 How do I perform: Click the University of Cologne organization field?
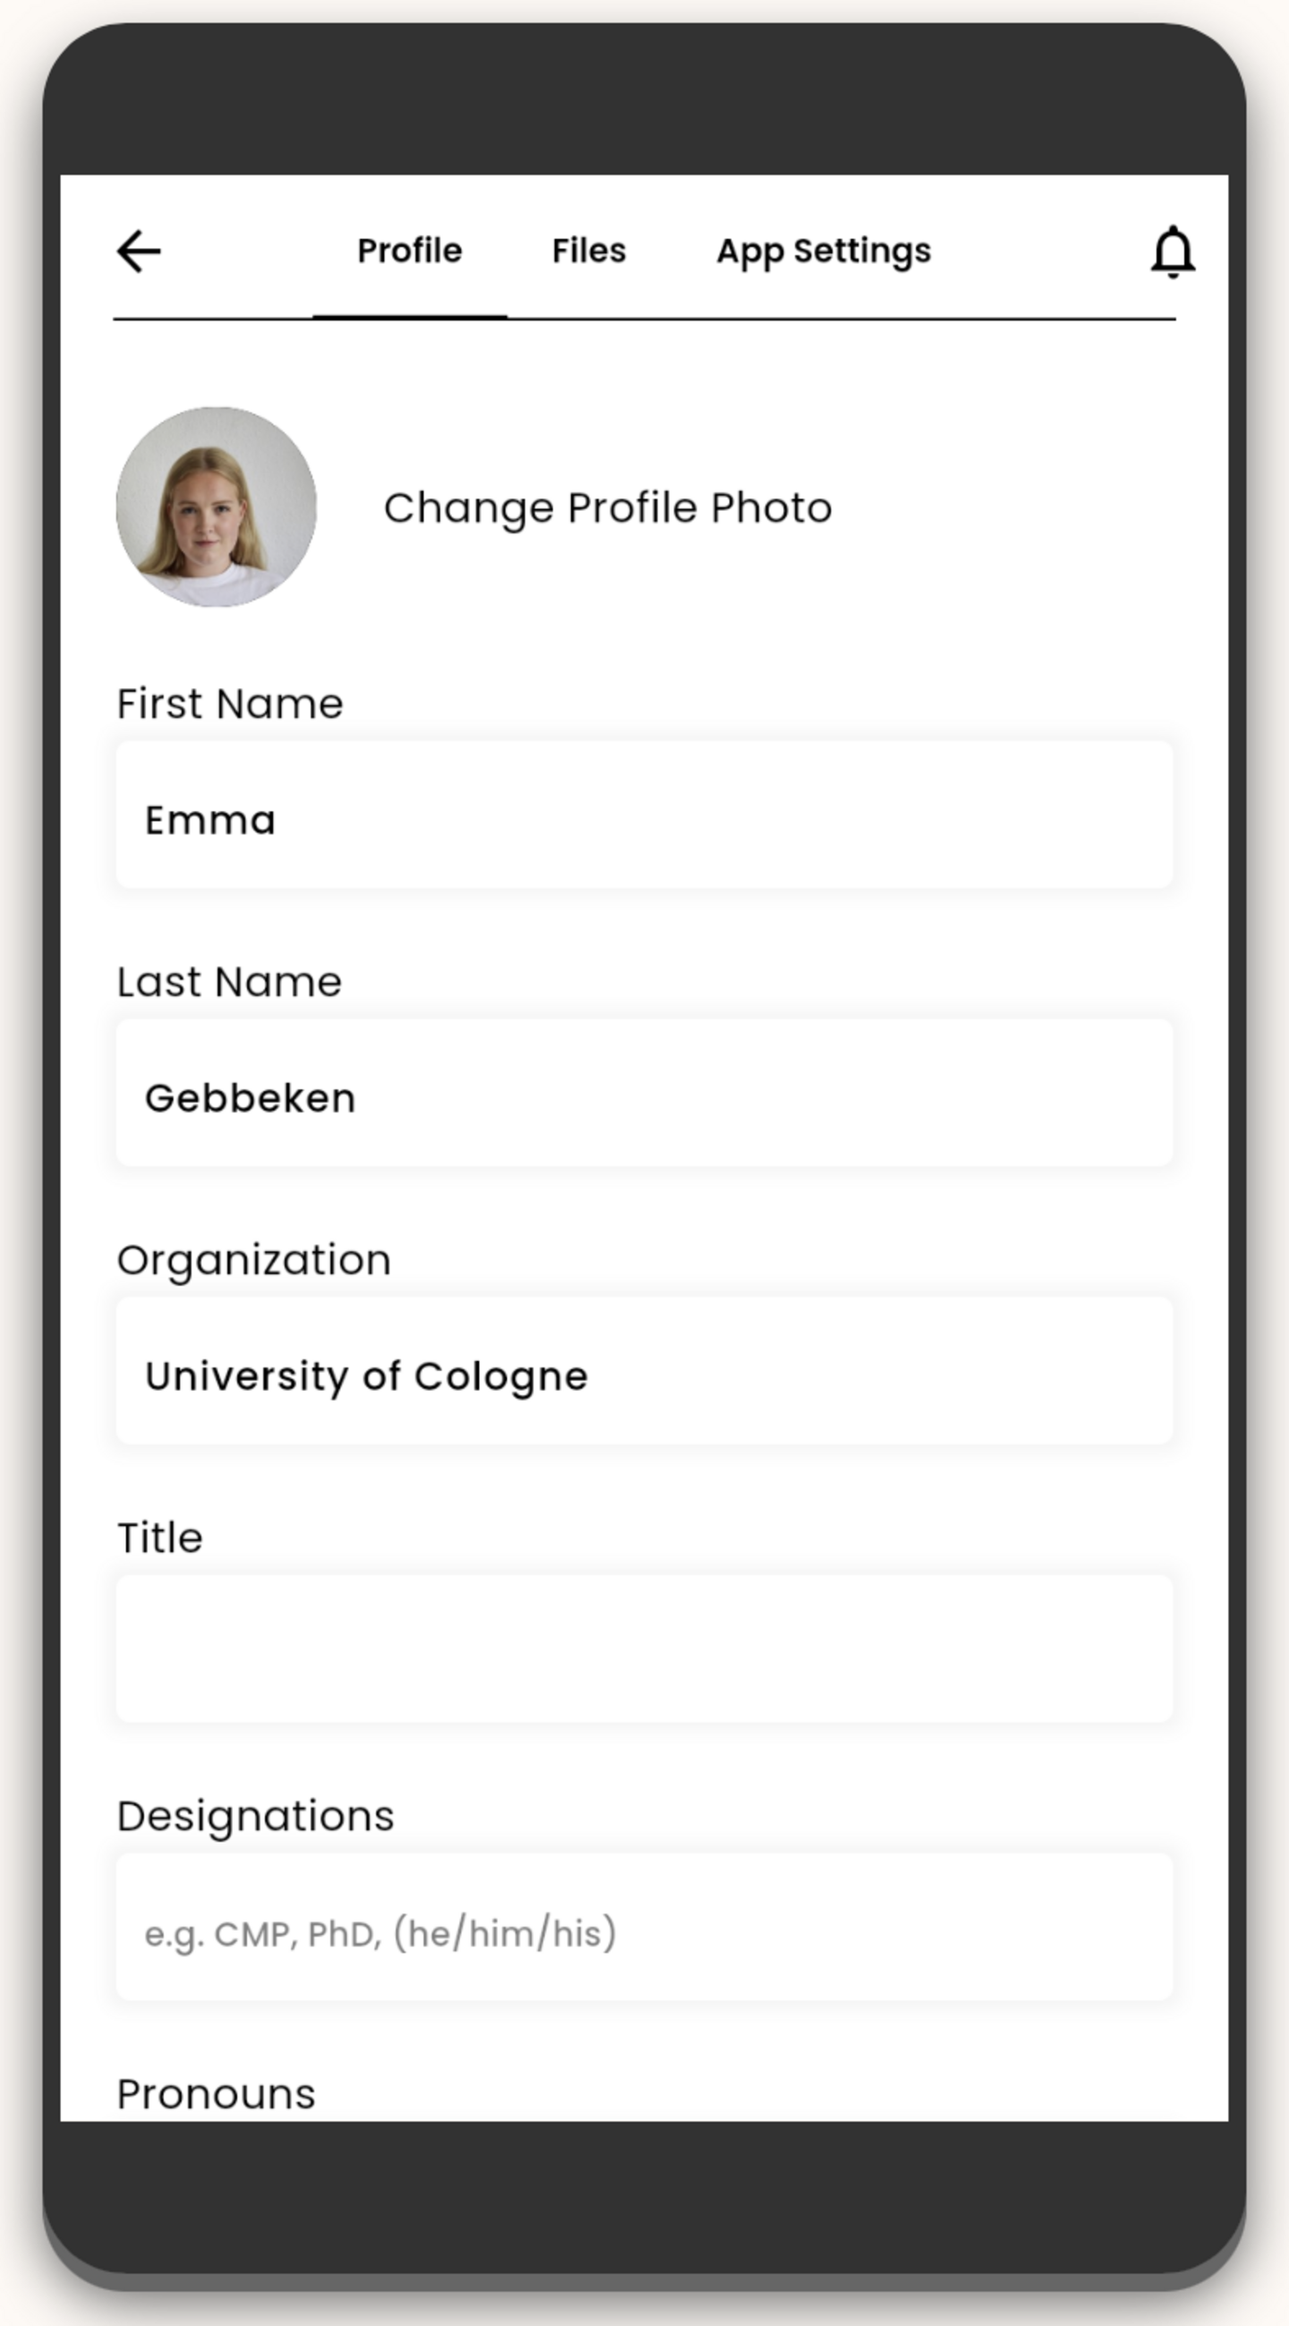point(644,1371)
